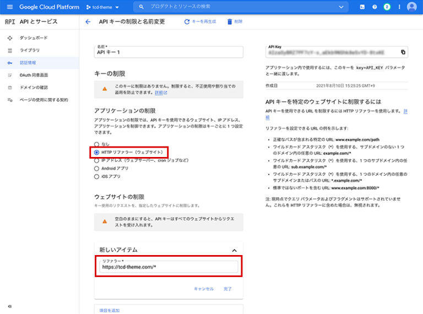Image resolution: width=423 pixels, height=314 pixels.
Task: Expand the search bar dropdown chevron
Action: tap(341, 7)
